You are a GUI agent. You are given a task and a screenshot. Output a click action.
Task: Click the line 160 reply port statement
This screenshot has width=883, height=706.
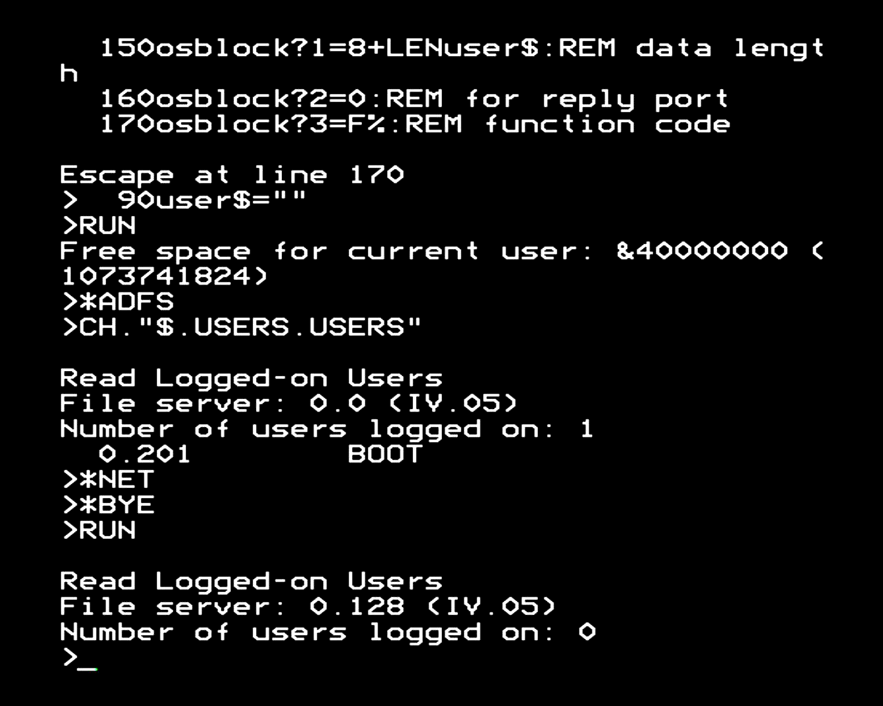tap(414, 100)
